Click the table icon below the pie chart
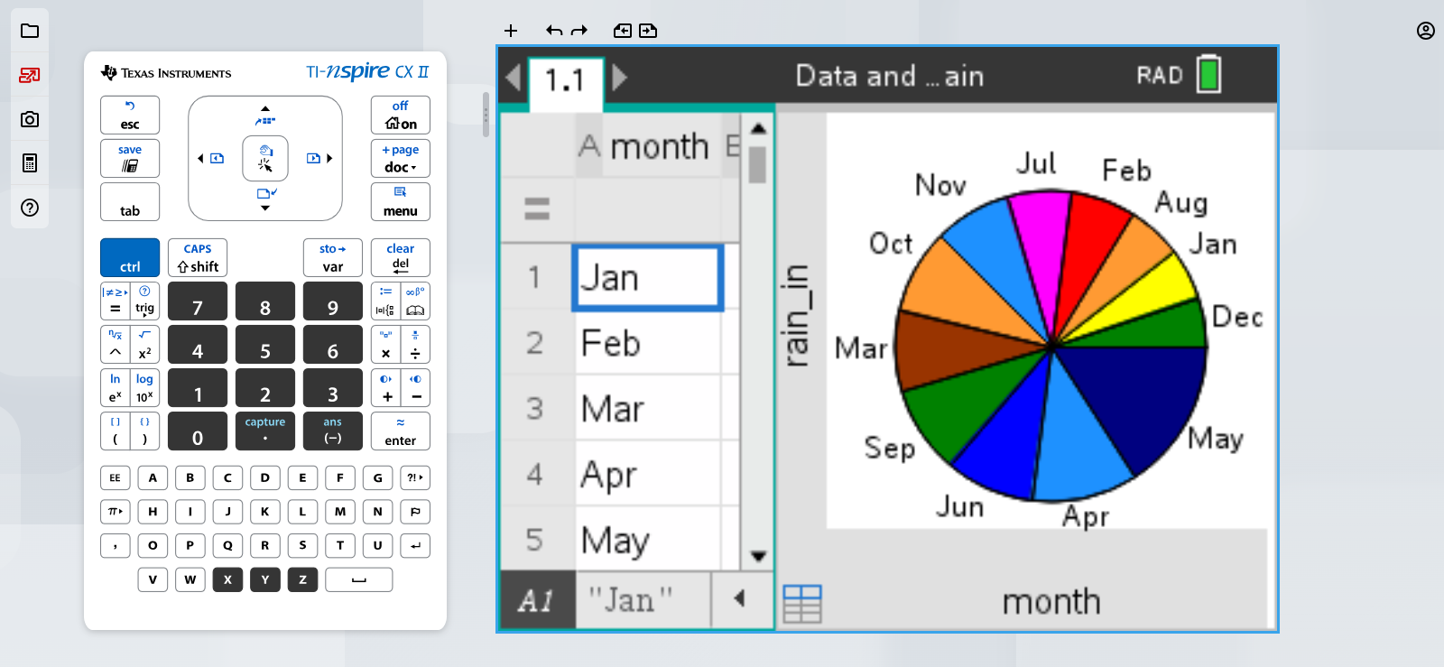Viewport: 1444px width, 667px height. click(802, 603)
